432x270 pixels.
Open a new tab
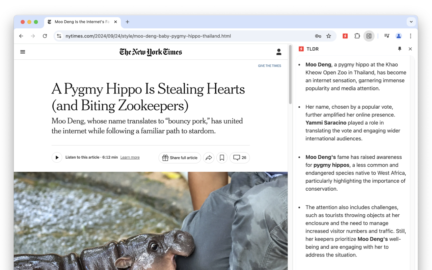[x=127, y=22]
